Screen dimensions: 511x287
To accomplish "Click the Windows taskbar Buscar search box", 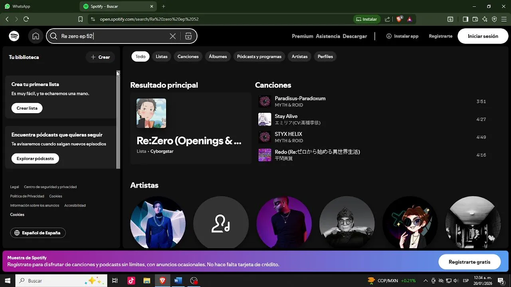I will coord(61,281).
